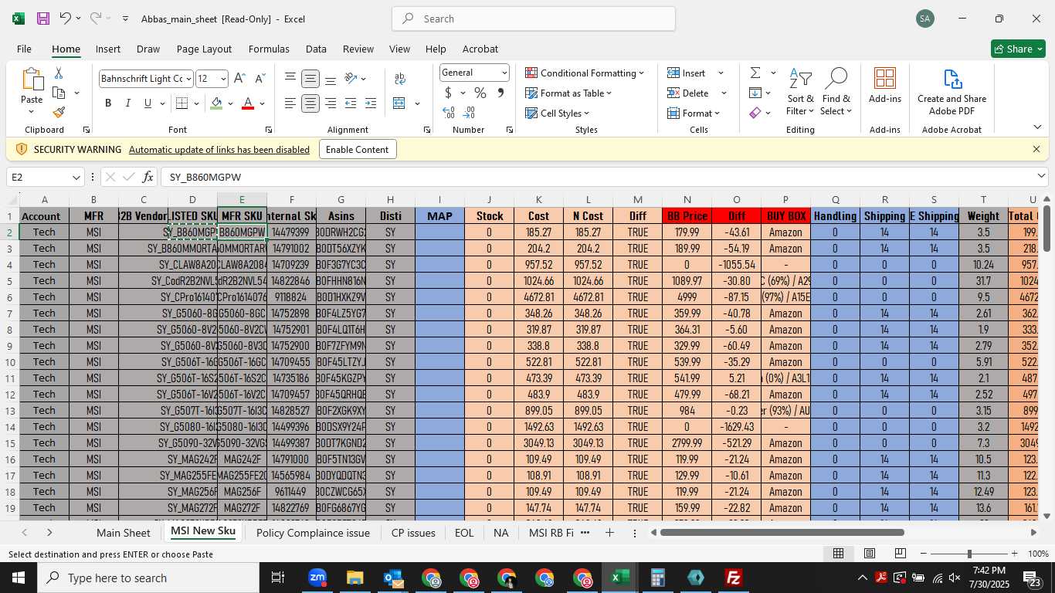The height and width of the screenshot is (593, 1055).
Task: Switch to the Data ribbon tab
Action: 316,49
